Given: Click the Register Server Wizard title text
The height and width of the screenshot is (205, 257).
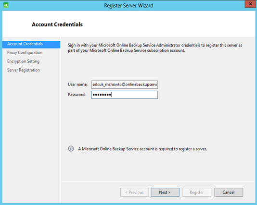Looking at the screenshot, I should click(128, 6).
